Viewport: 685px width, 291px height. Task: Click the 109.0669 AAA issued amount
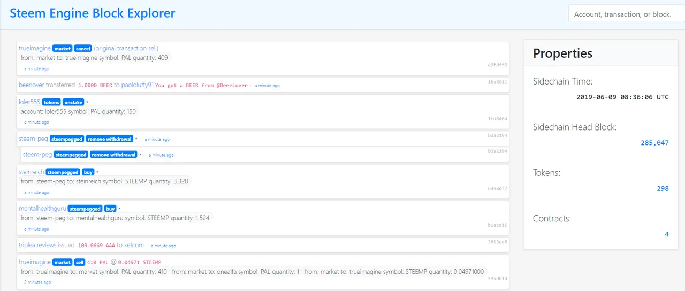(97, 245)
